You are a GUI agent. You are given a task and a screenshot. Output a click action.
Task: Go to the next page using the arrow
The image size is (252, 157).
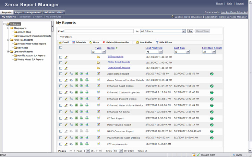coord(97,151)
